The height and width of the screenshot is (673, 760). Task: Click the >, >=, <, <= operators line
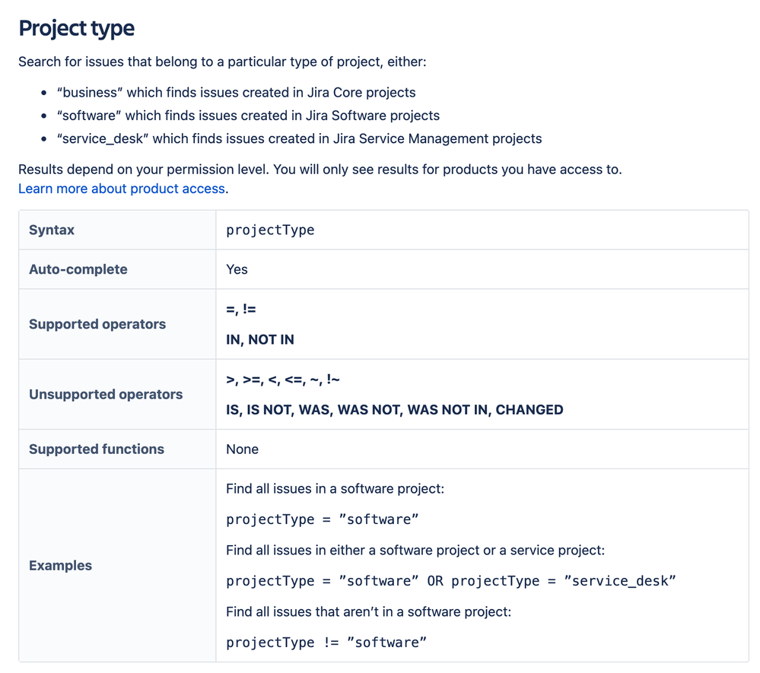[x=282, y=379]
